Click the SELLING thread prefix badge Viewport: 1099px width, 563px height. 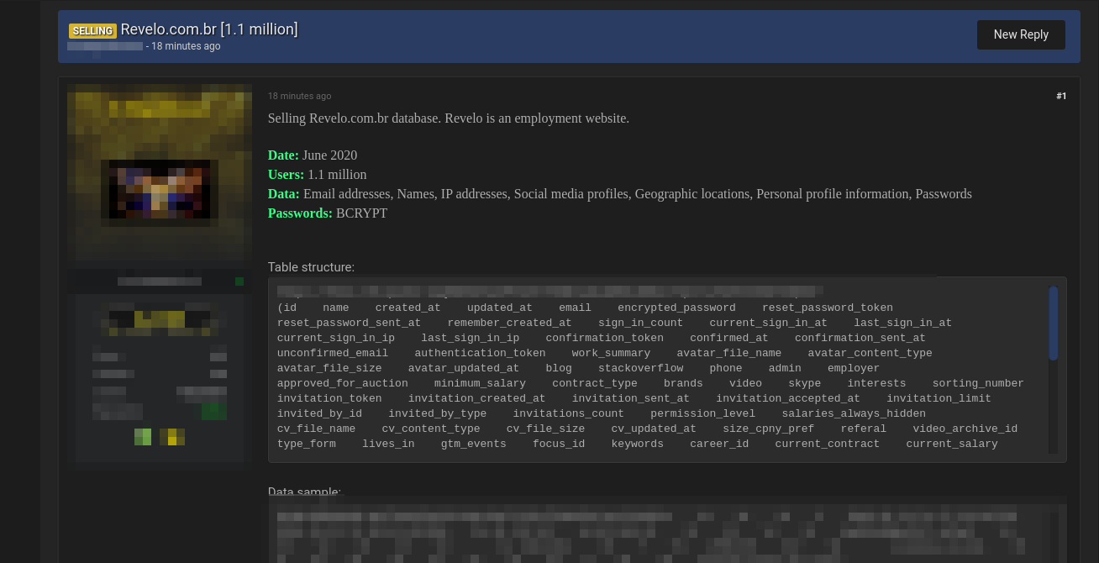(92, 30)
